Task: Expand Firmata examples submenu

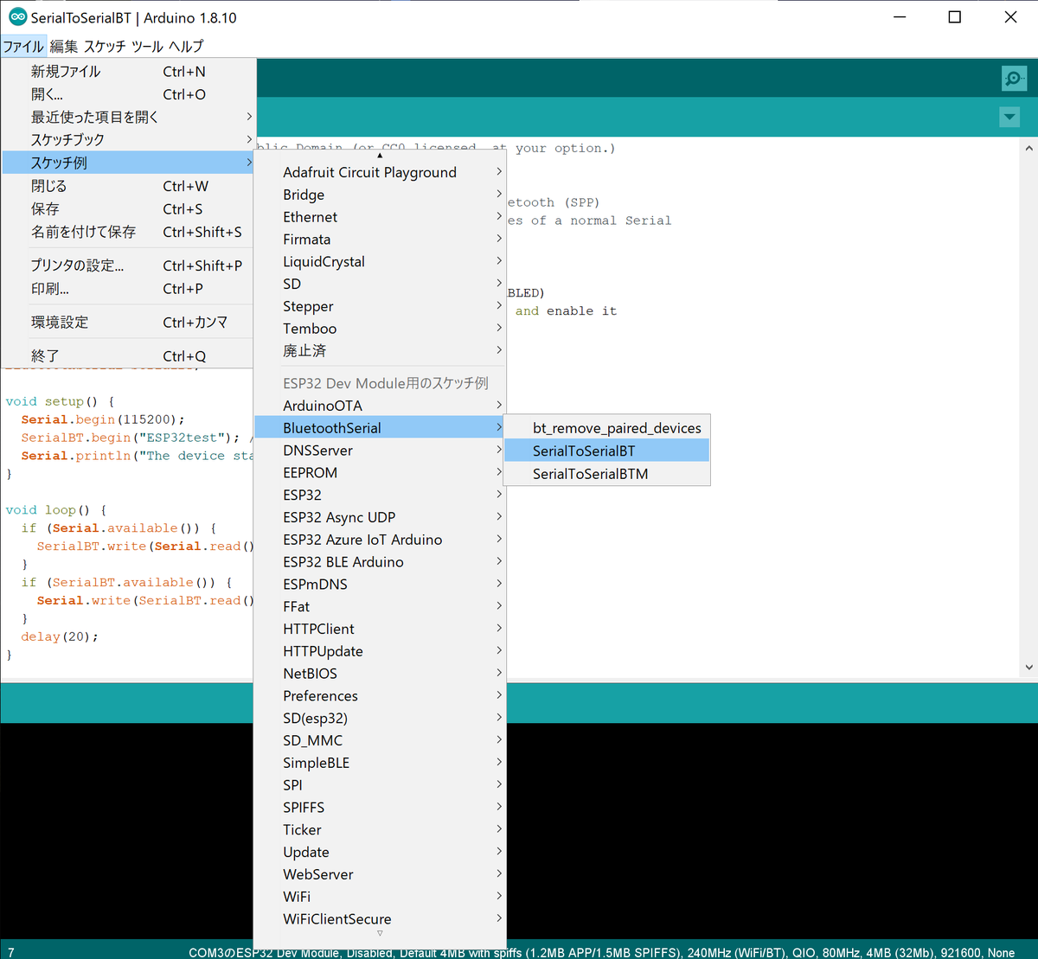Action: coord(380,240)
